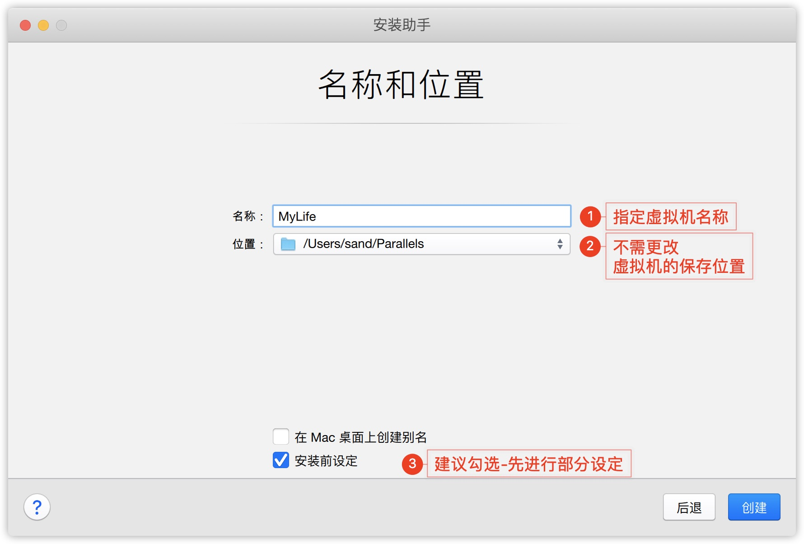Close the 安装助手 window with red button
Viewport: 804px width, 544px height.
point(25,25)
